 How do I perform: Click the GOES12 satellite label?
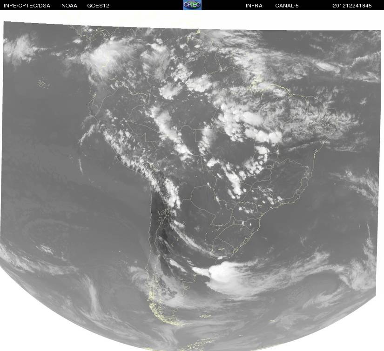click(x=98, y=6)
